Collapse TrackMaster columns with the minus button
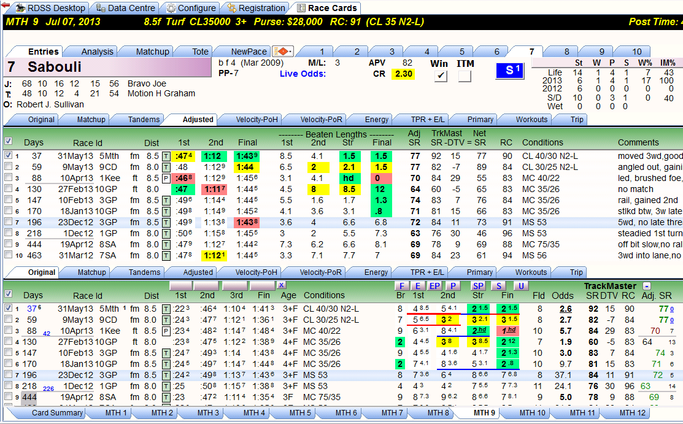Screen dimensions: 683x424 click(x=647, y=287)
